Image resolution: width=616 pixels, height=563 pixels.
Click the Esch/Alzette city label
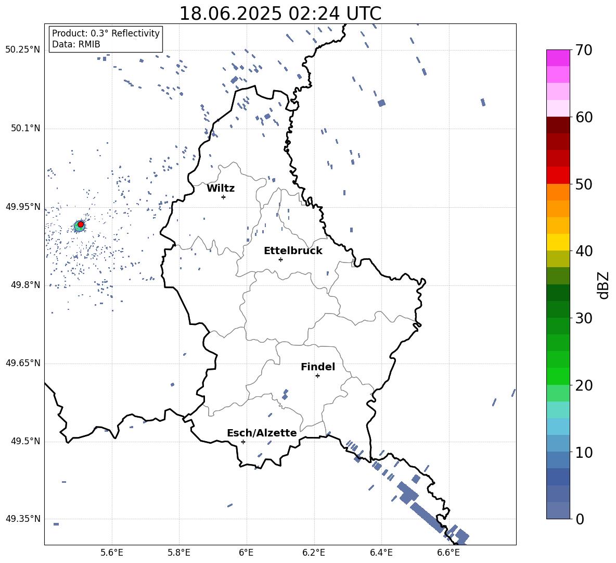coord(262,433)
